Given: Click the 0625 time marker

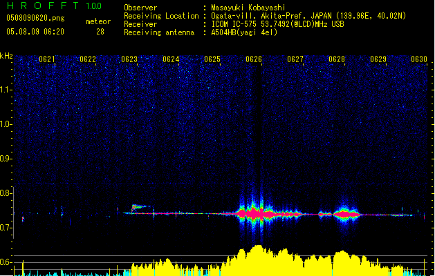Looking at the screenshot, I should click(x=212, y=59).
